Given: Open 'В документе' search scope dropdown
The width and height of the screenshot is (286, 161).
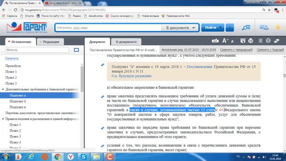Looking at the screenshot, I should [x=180, y=28].
